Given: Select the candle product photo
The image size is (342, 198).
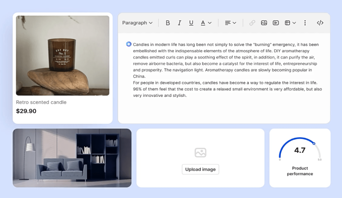Looking at the screenshot, I should (x=63, y=56).
